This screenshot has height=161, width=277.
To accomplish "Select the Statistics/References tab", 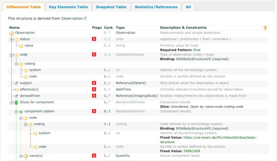I will point(156,7).
